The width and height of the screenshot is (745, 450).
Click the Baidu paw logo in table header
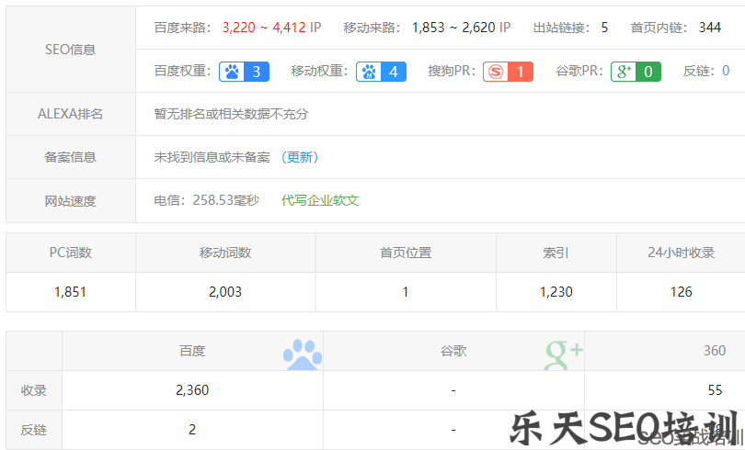pyautogui.click(x=303, y=354)
